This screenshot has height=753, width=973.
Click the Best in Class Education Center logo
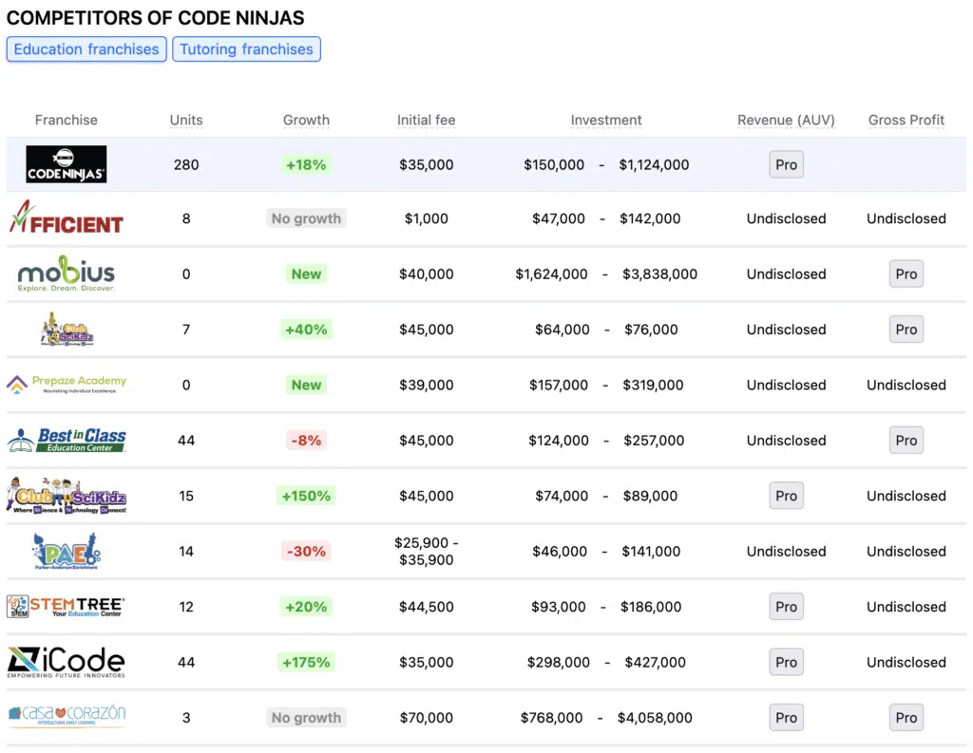pyautogui.click(x=66, y=440)
